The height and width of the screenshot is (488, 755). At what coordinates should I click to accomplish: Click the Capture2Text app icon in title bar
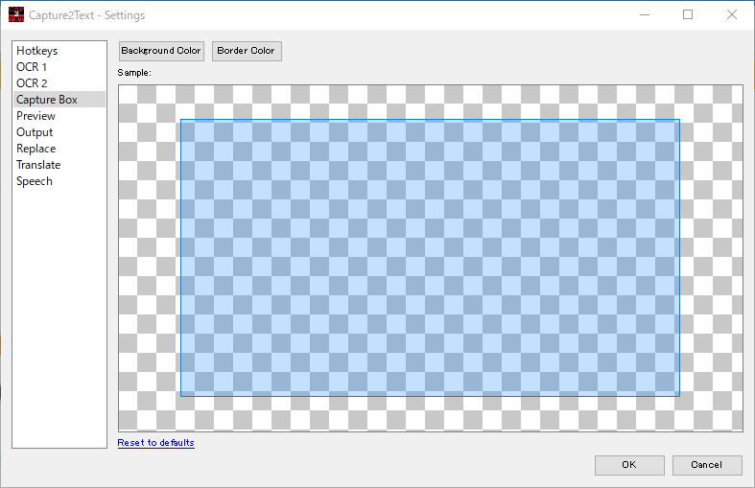point(15,15)
